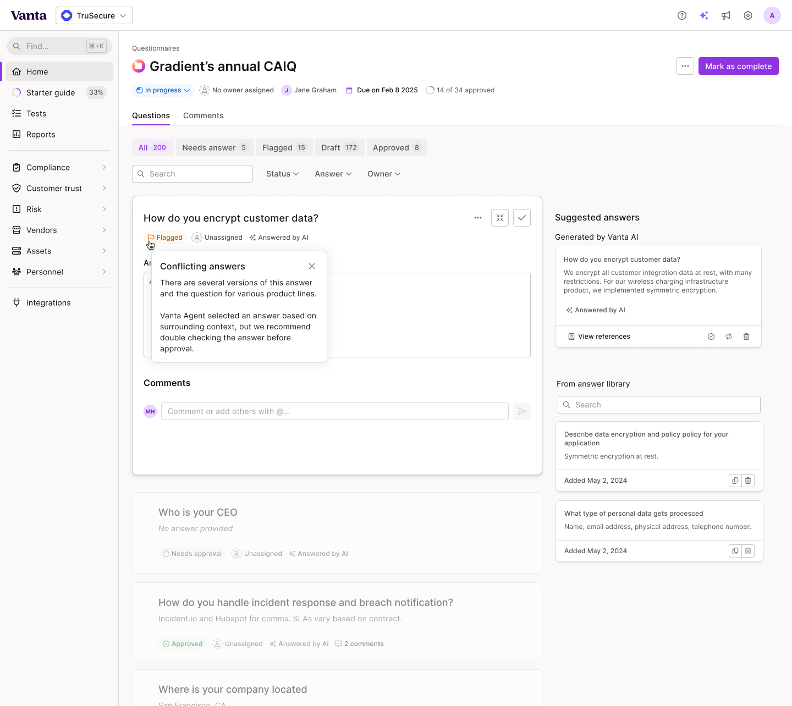The height and width of the screenshot is (706, 792).
Task: Open Tests in sidebar
Action: pyautogui.click(x=59, y=113)
